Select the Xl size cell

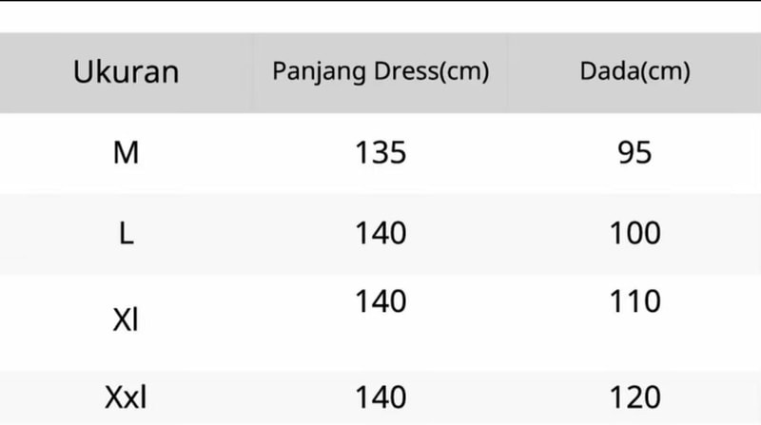(126, 320)
